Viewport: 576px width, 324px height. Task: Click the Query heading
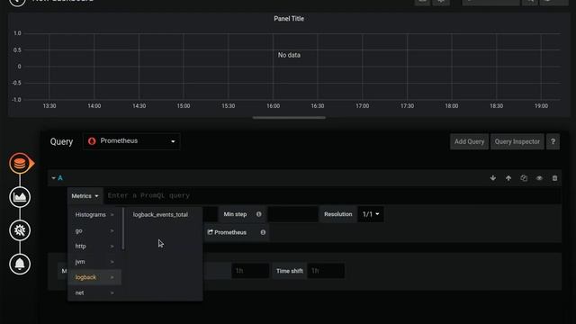61,142
